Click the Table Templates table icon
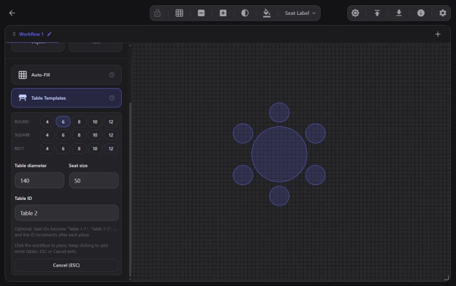Screen dimensions: 456x286 tap(23, 98)
